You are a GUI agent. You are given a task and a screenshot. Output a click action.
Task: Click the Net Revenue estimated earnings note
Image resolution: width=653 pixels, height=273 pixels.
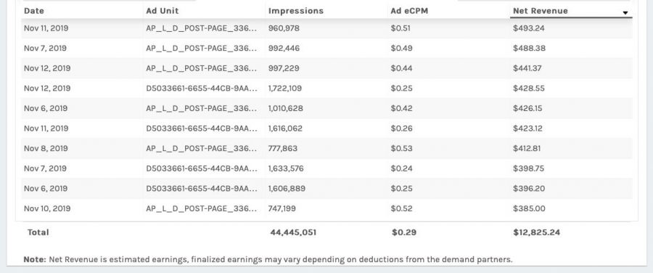[268, 259]
